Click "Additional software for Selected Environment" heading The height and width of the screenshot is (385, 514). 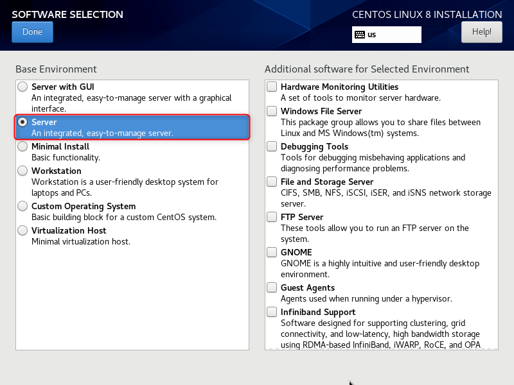click(x=367, y=69)
